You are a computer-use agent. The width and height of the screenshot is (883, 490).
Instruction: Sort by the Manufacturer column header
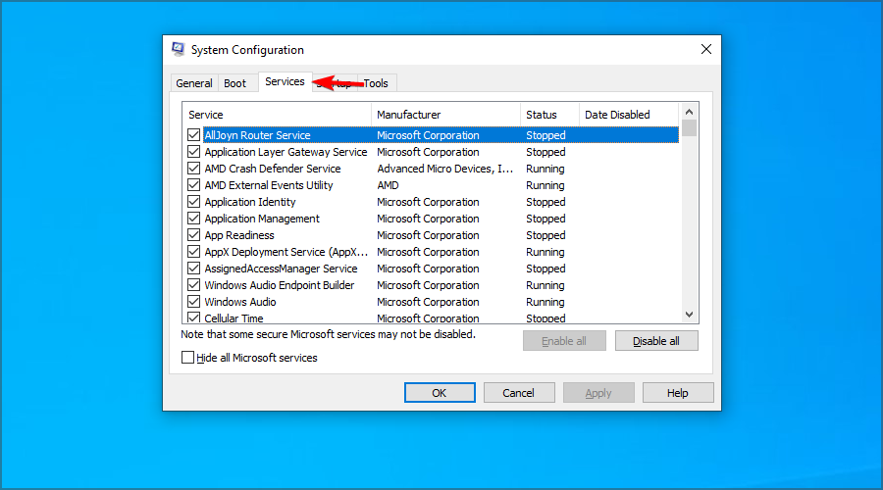pos(446,115)
